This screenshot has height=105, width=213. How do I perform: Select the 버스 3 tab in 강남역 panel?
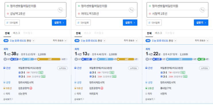point(16,33)
